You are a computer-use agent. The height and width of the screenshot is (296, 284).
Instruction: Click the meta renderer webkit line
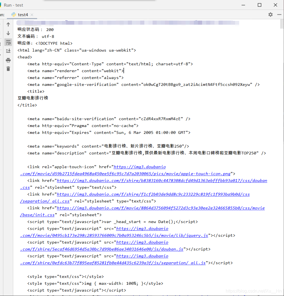(x=75, y=71)
